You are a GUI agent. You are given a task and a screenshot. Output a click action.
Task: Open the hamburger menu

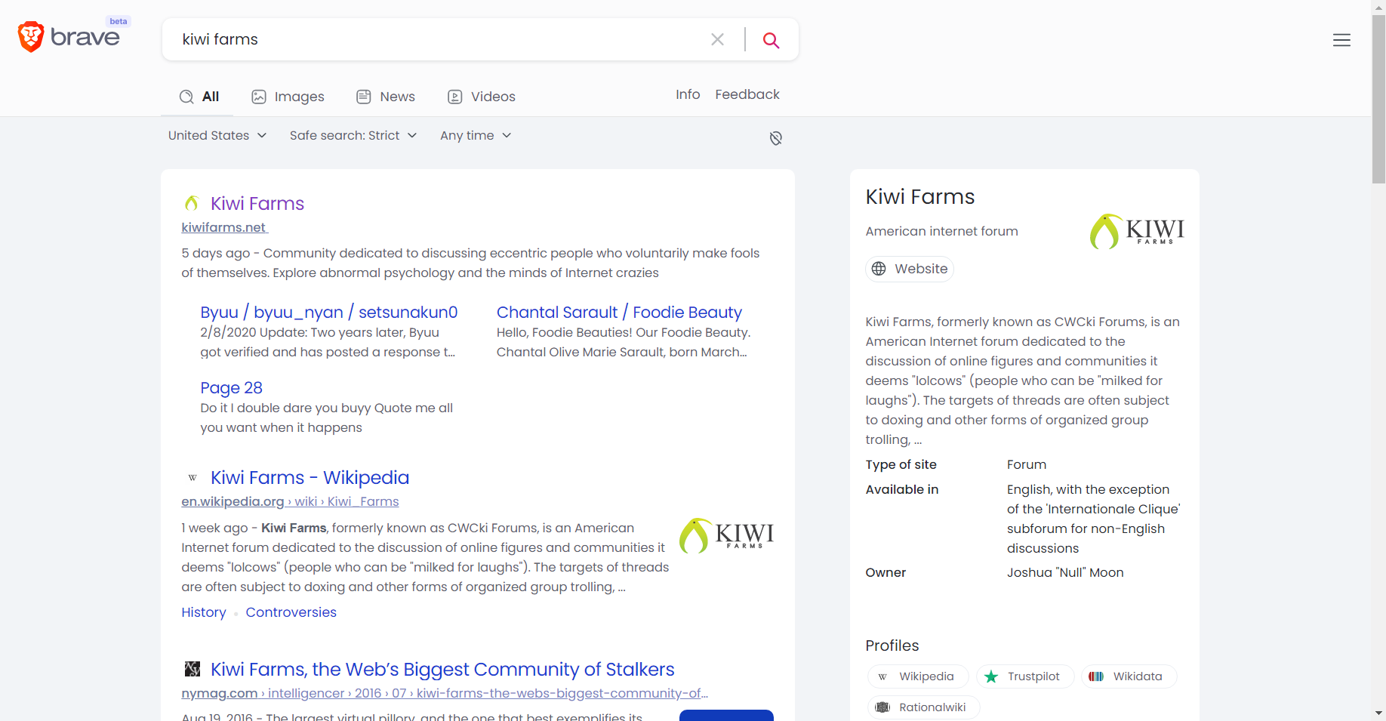[1341, 40]
